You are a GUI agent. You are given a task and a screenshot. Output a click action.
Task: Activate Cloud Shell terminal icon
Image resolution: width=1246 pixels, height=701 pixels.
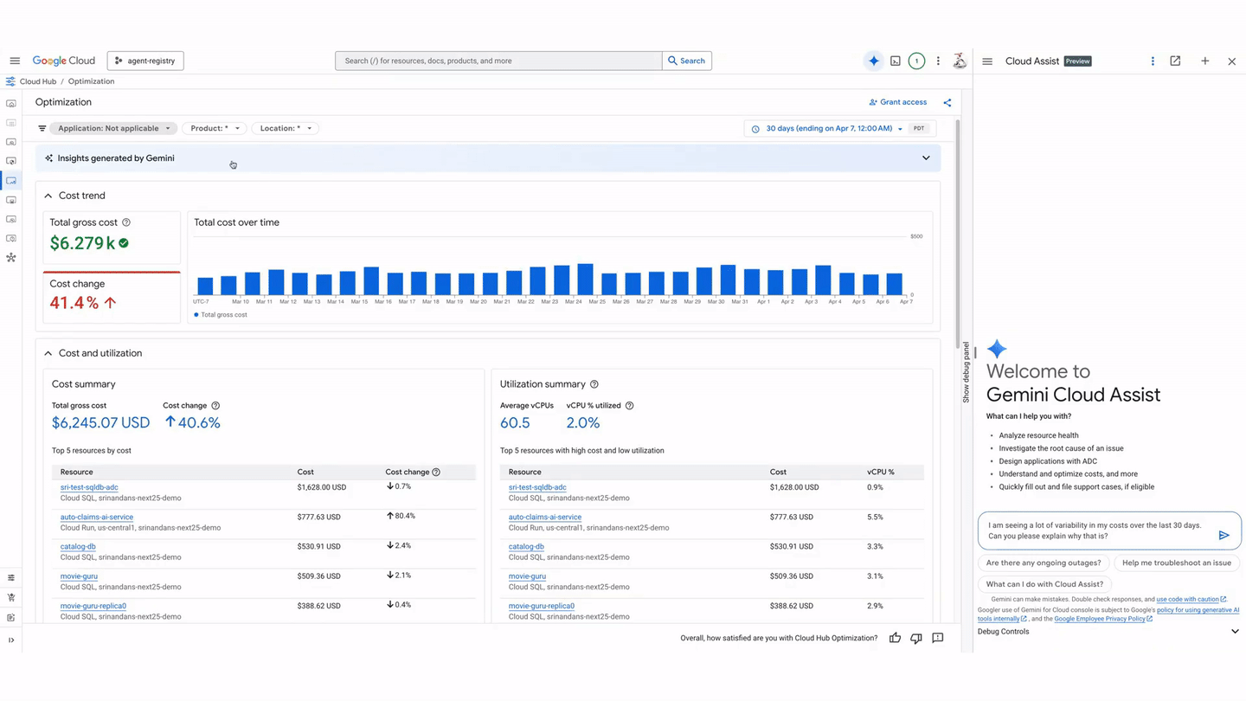click(x=896, y=61)
